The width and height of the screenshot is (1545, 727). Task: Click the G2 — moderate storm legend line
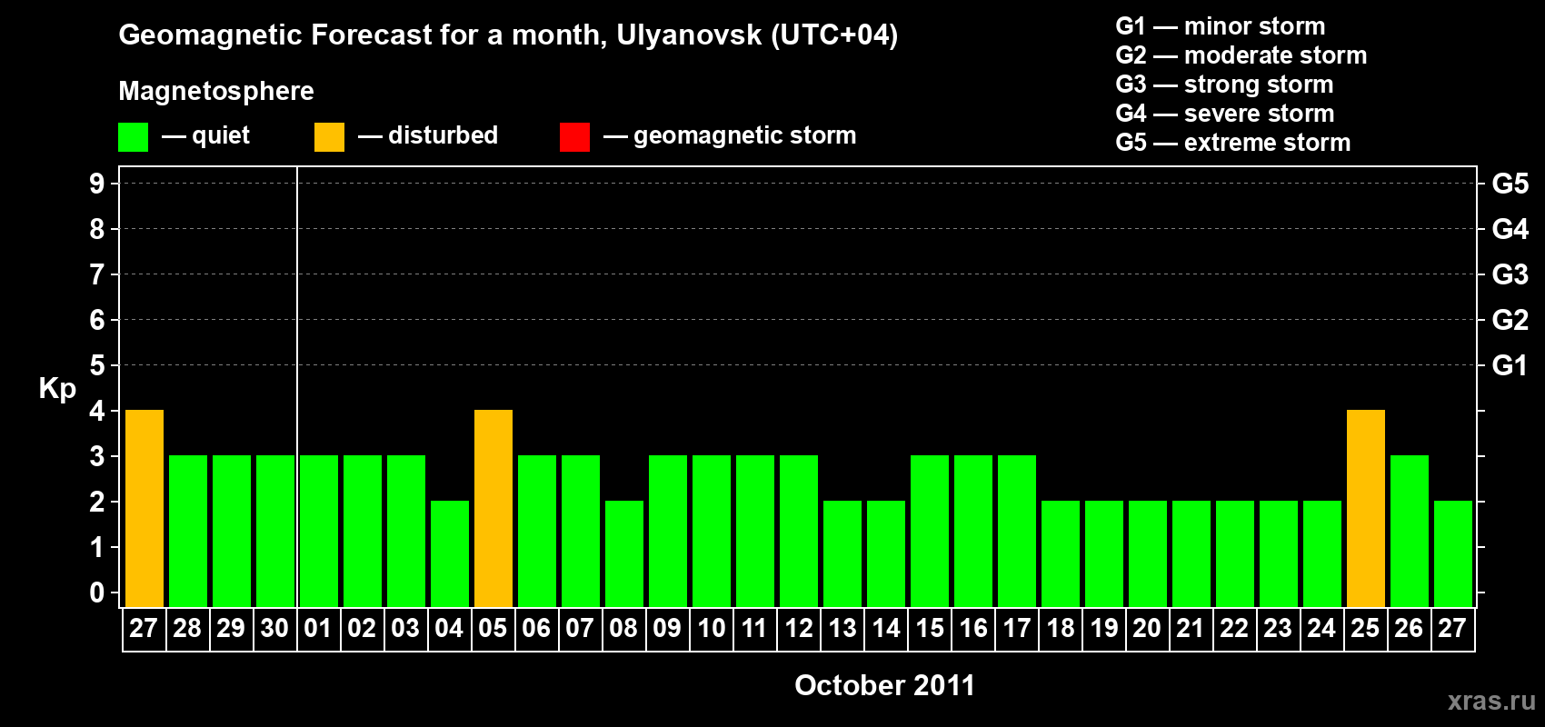click(1241, 55)
